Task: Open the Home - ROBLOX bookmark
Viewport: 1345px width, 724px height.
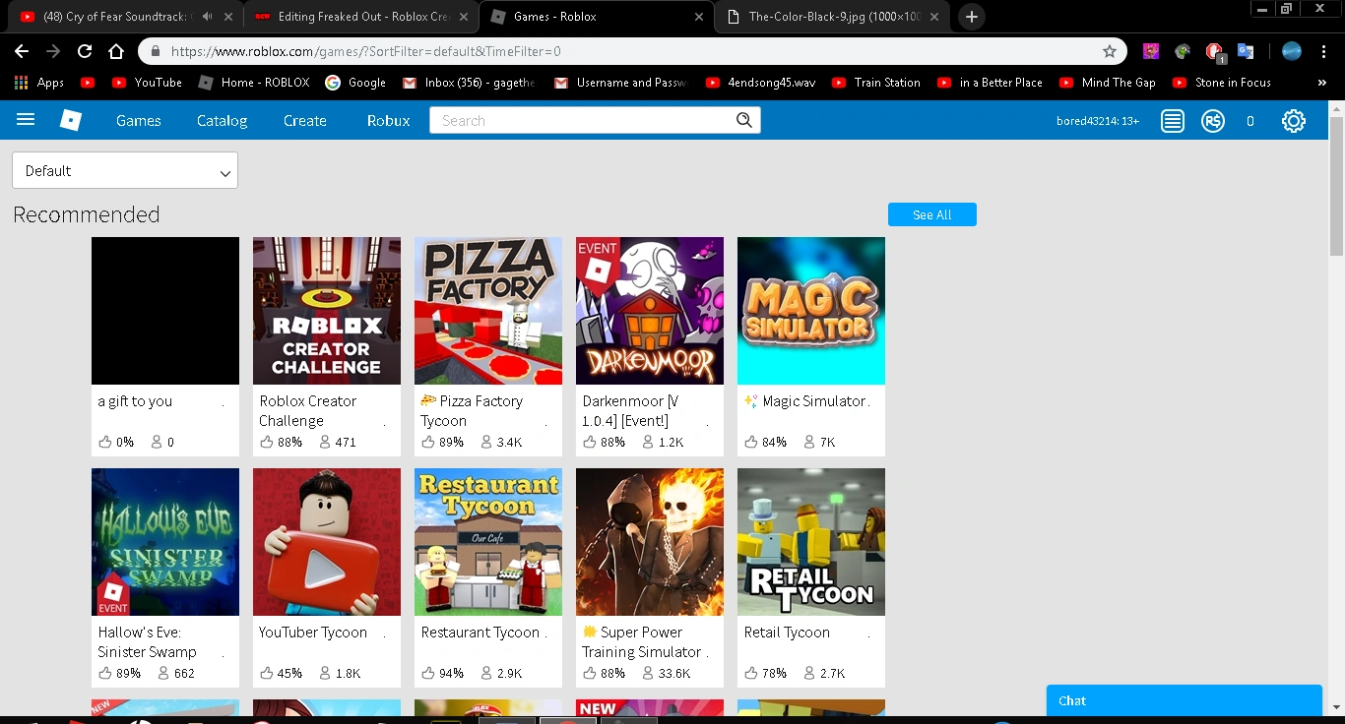Action: click(x=254, y=83)
